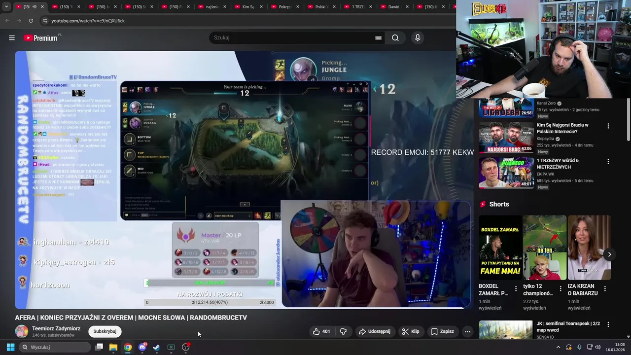Screen dimensions: 631x355
Task: Open volume control in system tray
Action: click(x=598, y=347)
